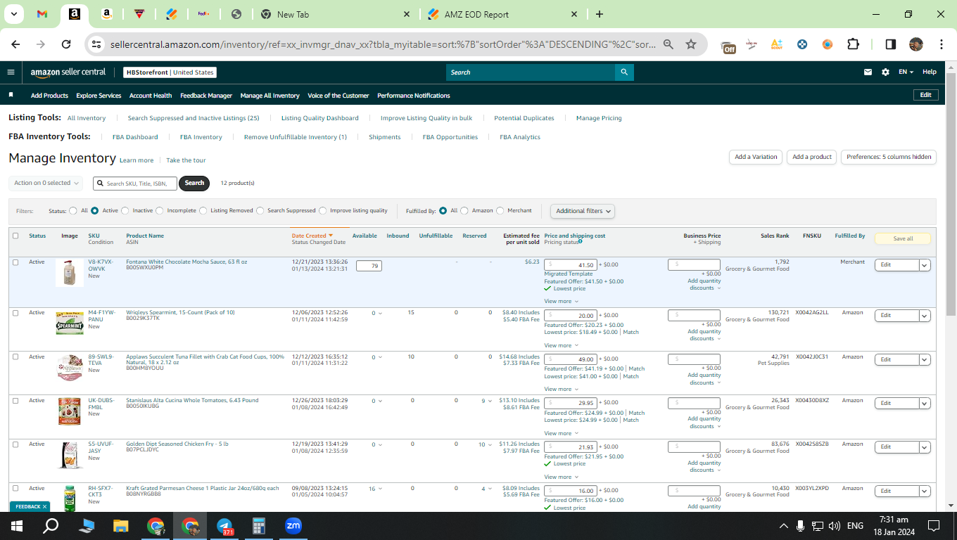Open the Manage Pricing link

(x=599, y=118)
